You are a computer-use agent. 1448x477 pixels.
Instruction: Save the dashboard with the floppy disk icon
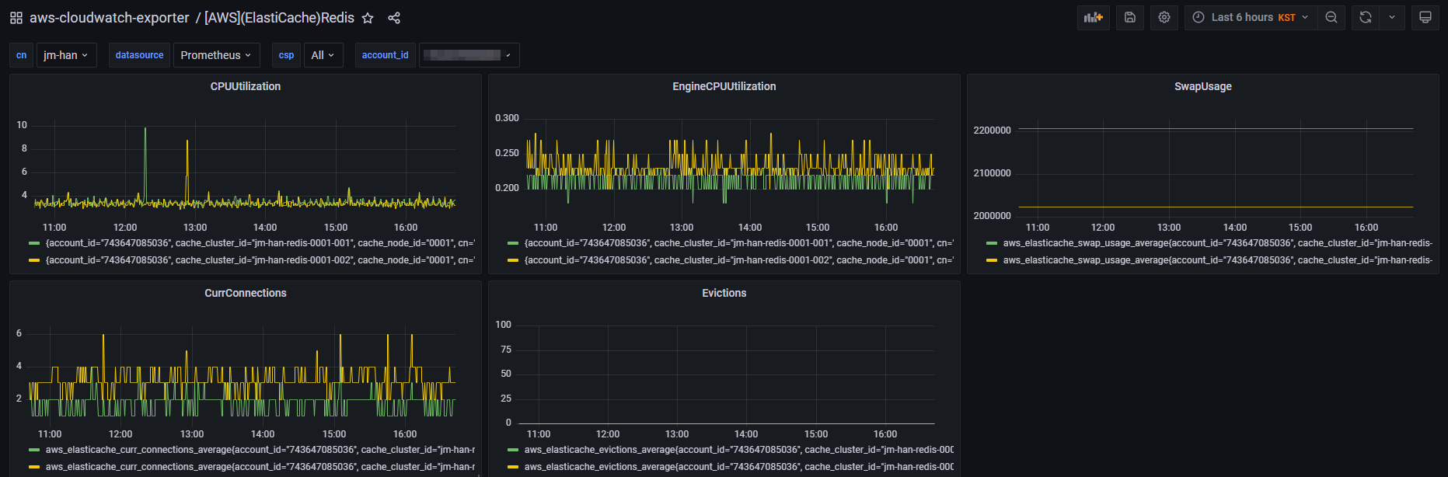pyautogui.click(x=1130, y=17)
